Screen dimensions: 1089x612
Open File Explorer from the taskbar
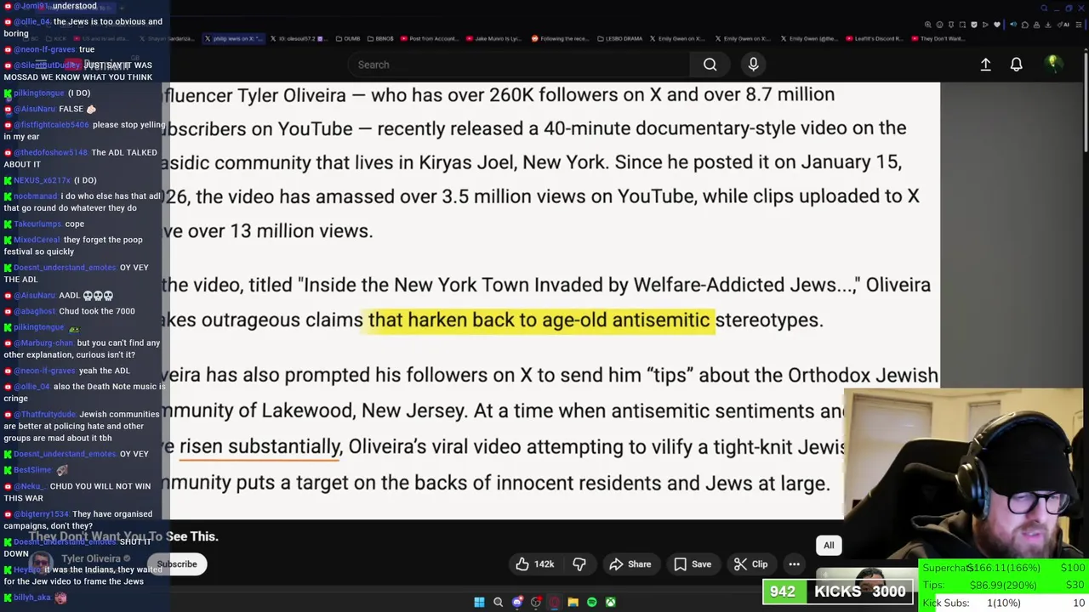[x=573, y=602]
